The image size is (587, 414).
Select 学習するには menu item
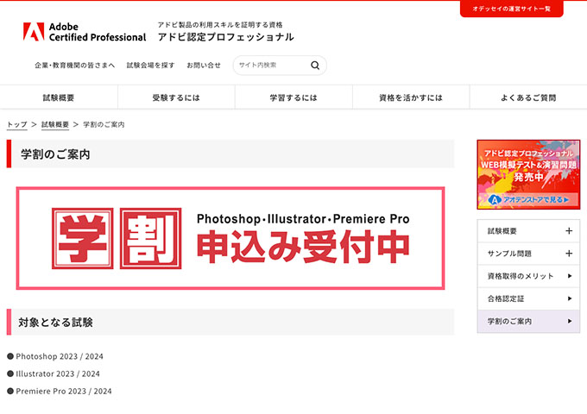pyautogui.click(x=293, y=97)
